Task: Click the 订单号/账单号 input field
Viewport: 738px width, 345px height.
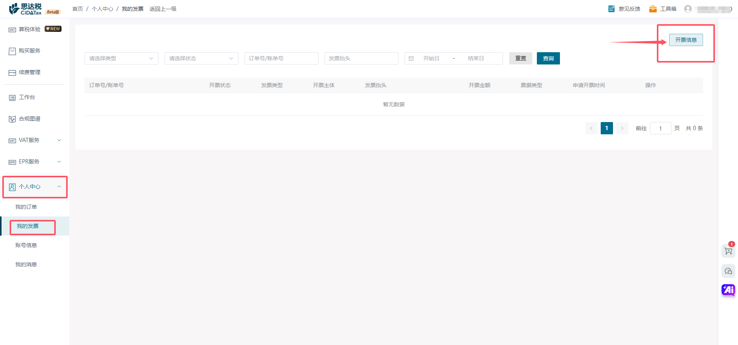Action: tap(281, 58)
